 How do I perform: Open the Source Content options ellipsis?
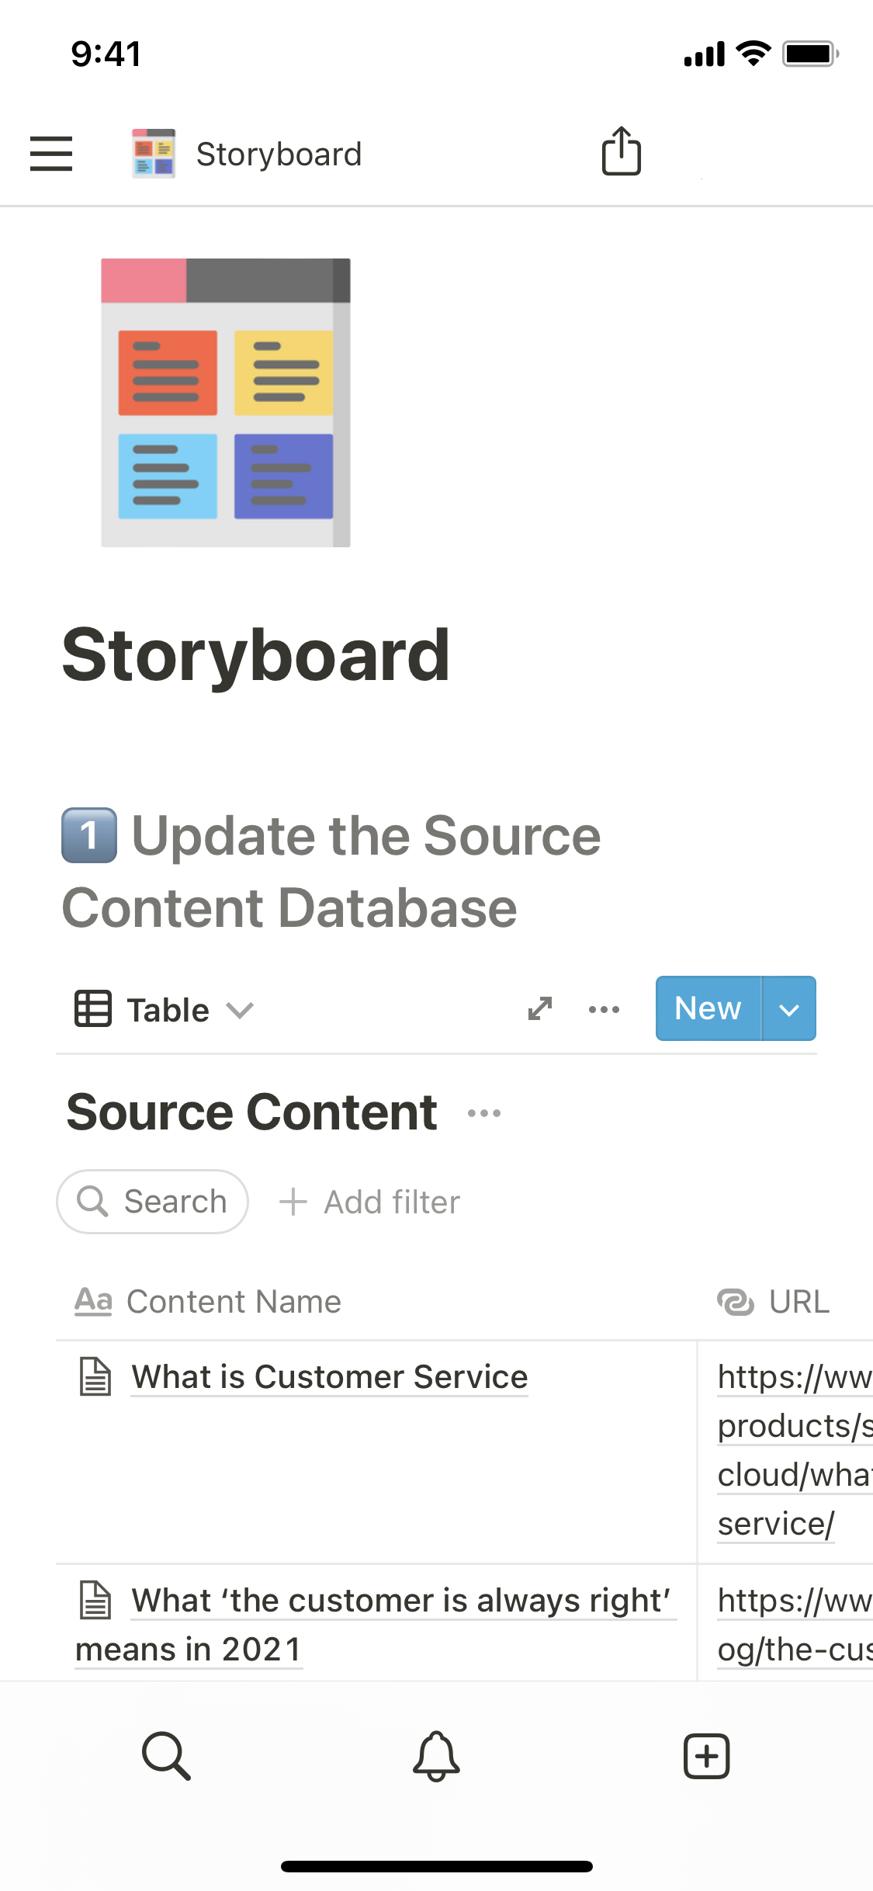pyautogui.click(x=484, y=1113)
